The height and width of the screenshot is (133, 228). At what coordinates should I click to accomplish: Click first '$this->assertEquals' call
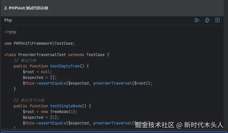coord(44,83)
